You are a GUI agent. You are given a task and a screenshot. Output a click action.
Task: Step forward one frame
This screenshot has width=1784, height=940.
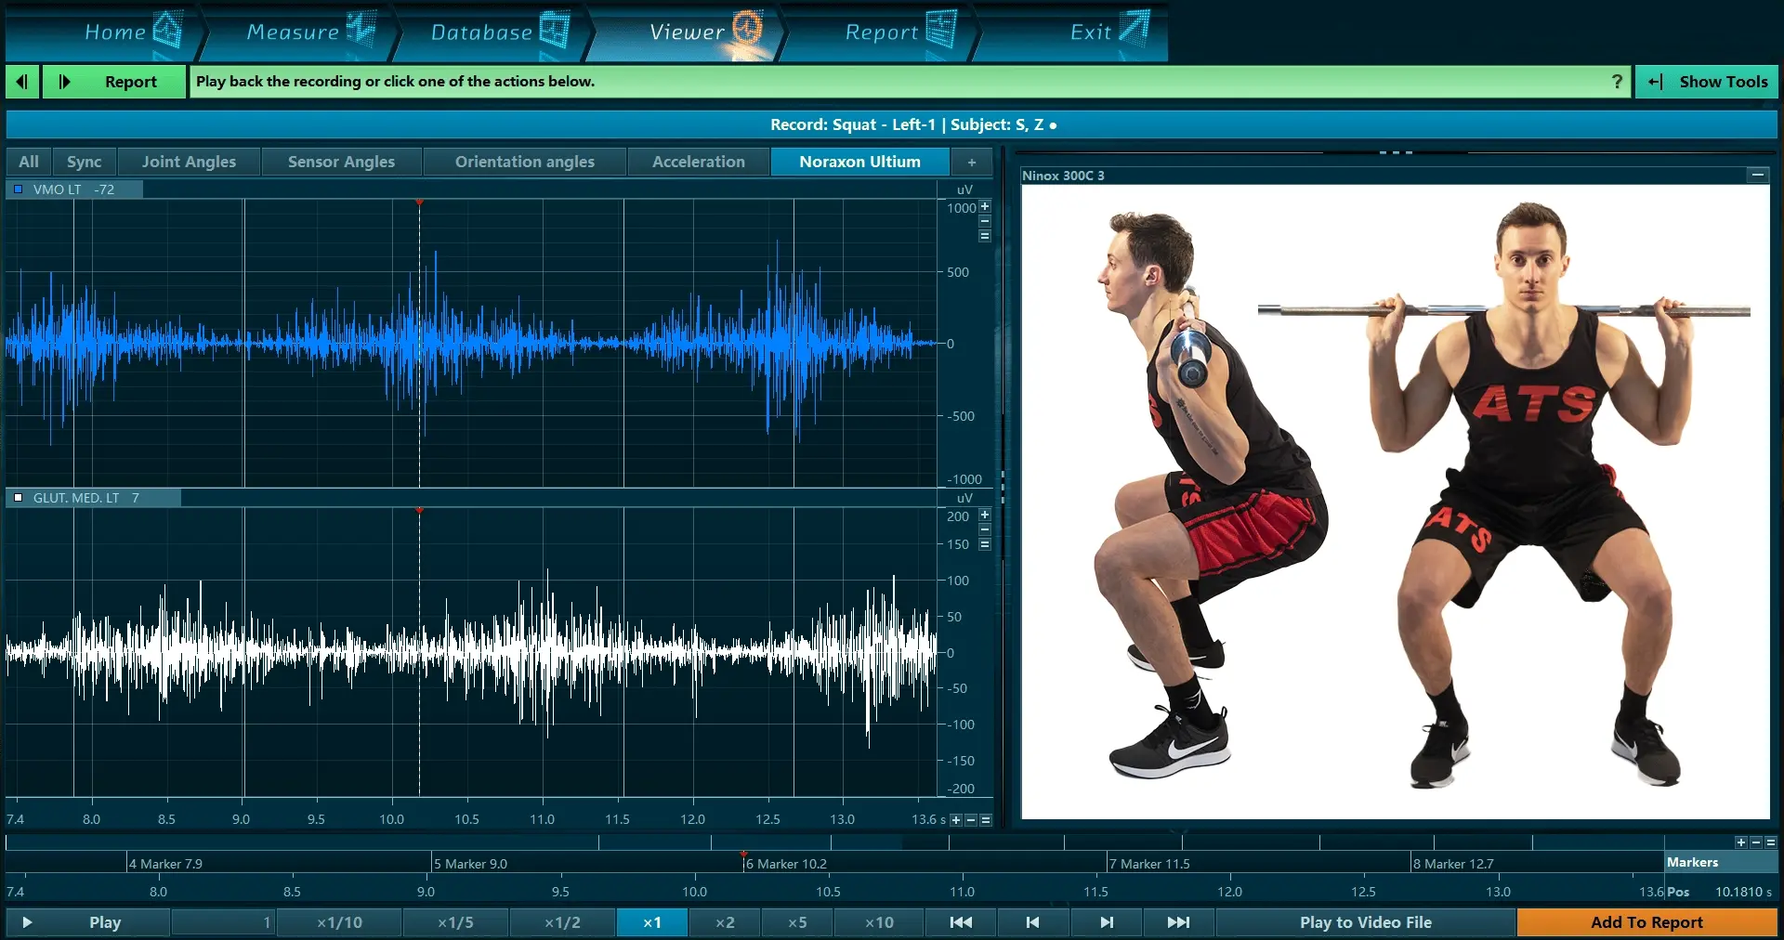[x=1106, y=922]
